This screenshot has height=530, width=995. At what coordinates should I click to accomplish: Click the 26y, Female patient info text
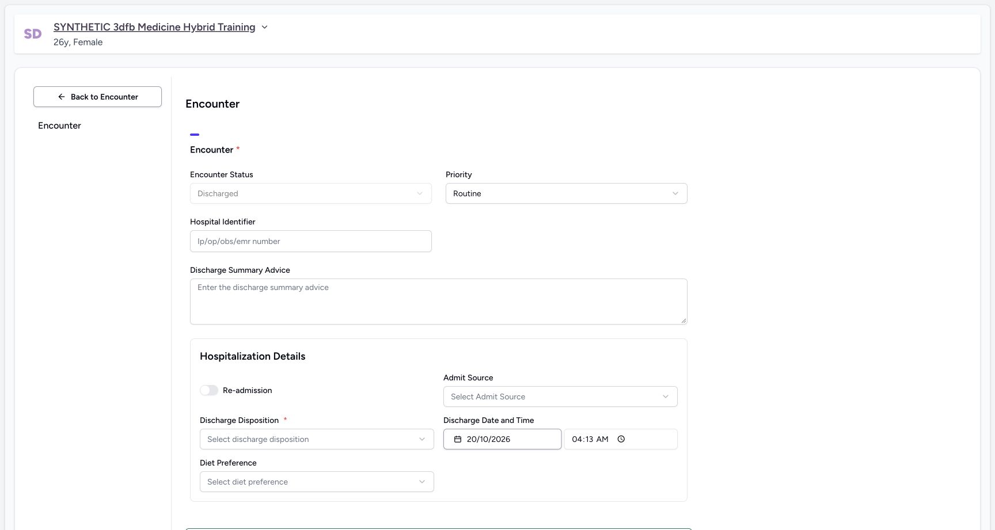[x=78, y=42]
